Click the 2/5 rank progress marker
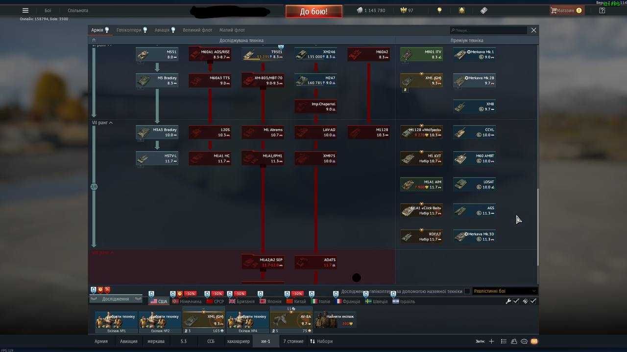 pyautogui.click(x=94, y=187)
